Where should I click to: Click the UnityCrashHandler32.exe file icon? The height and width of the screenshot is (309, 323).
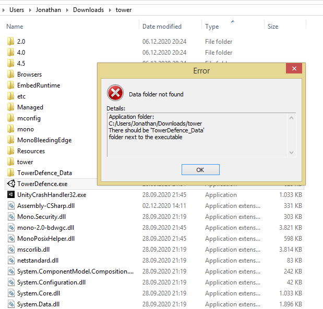[x=10, y=194]
